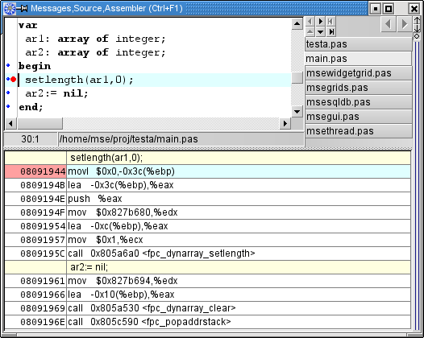Open the msethread.pas file tab

click(359, 131)
